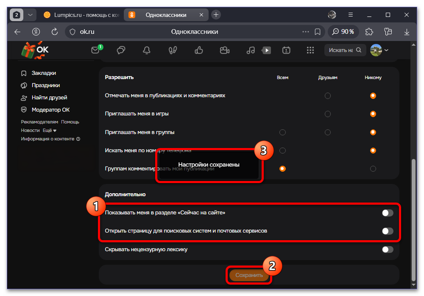Click the Сохранить button
The height and width of the screenshot is (296, 424).
[x=249, y=275]
